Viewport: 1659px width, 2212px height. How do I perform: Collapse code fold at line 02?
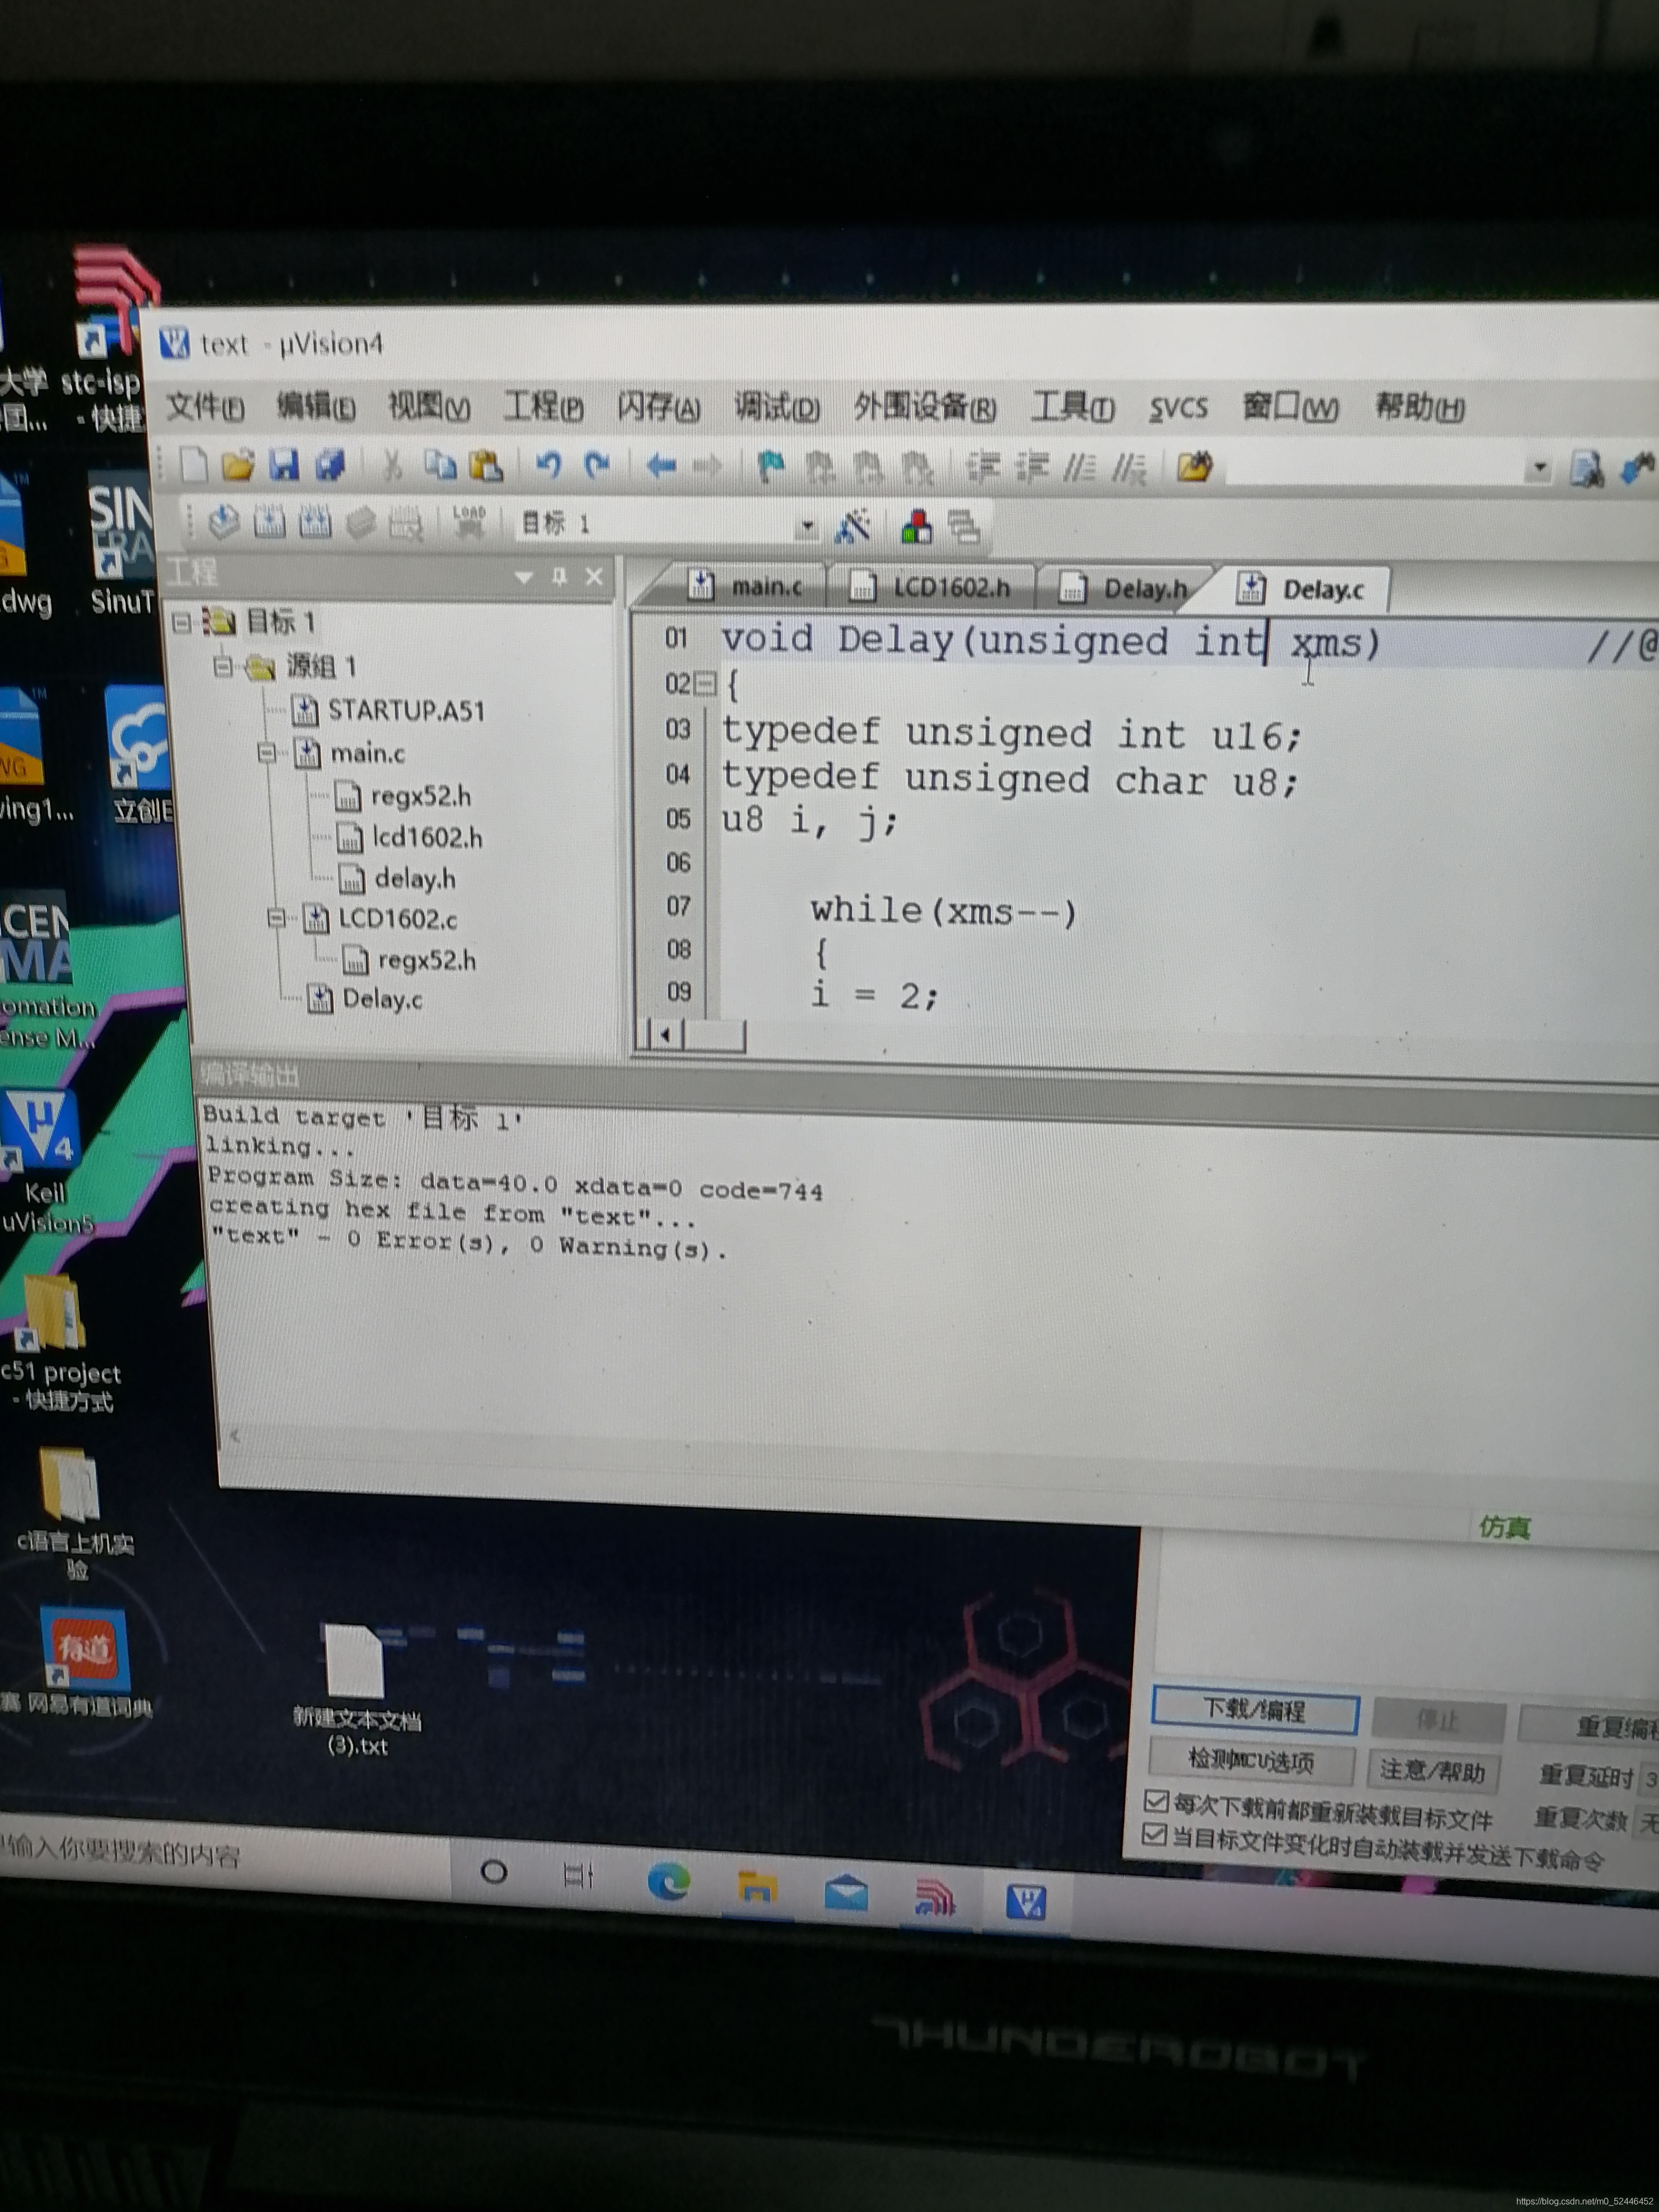click(706, 684)
